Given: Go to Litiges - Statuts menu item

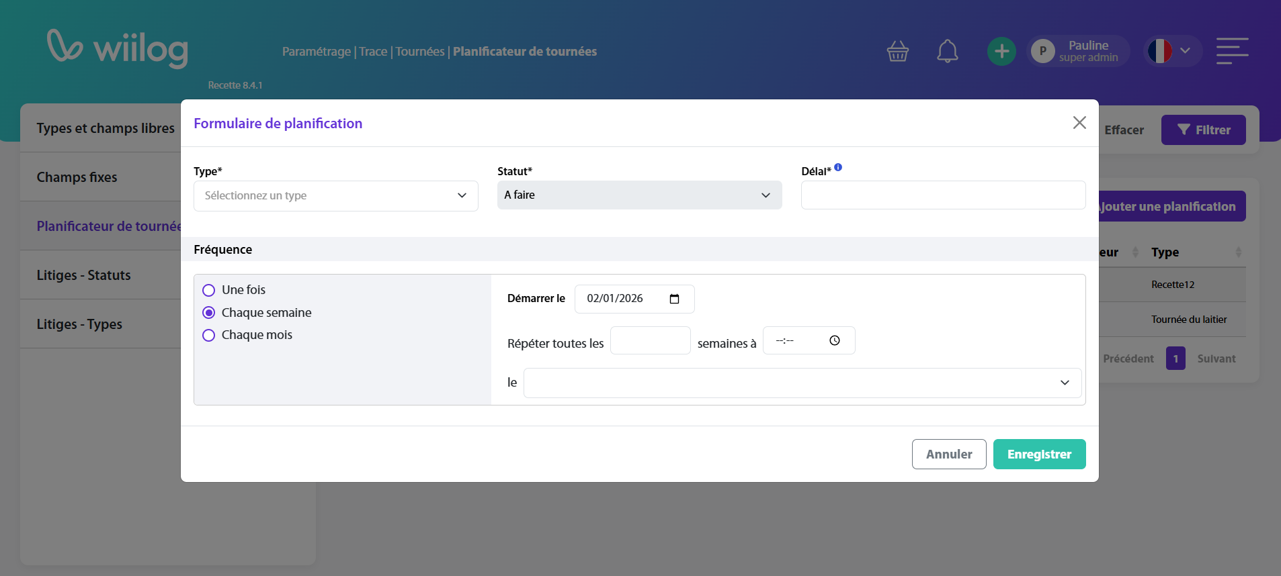Looking at the screenshot, I should coord(84,275).
